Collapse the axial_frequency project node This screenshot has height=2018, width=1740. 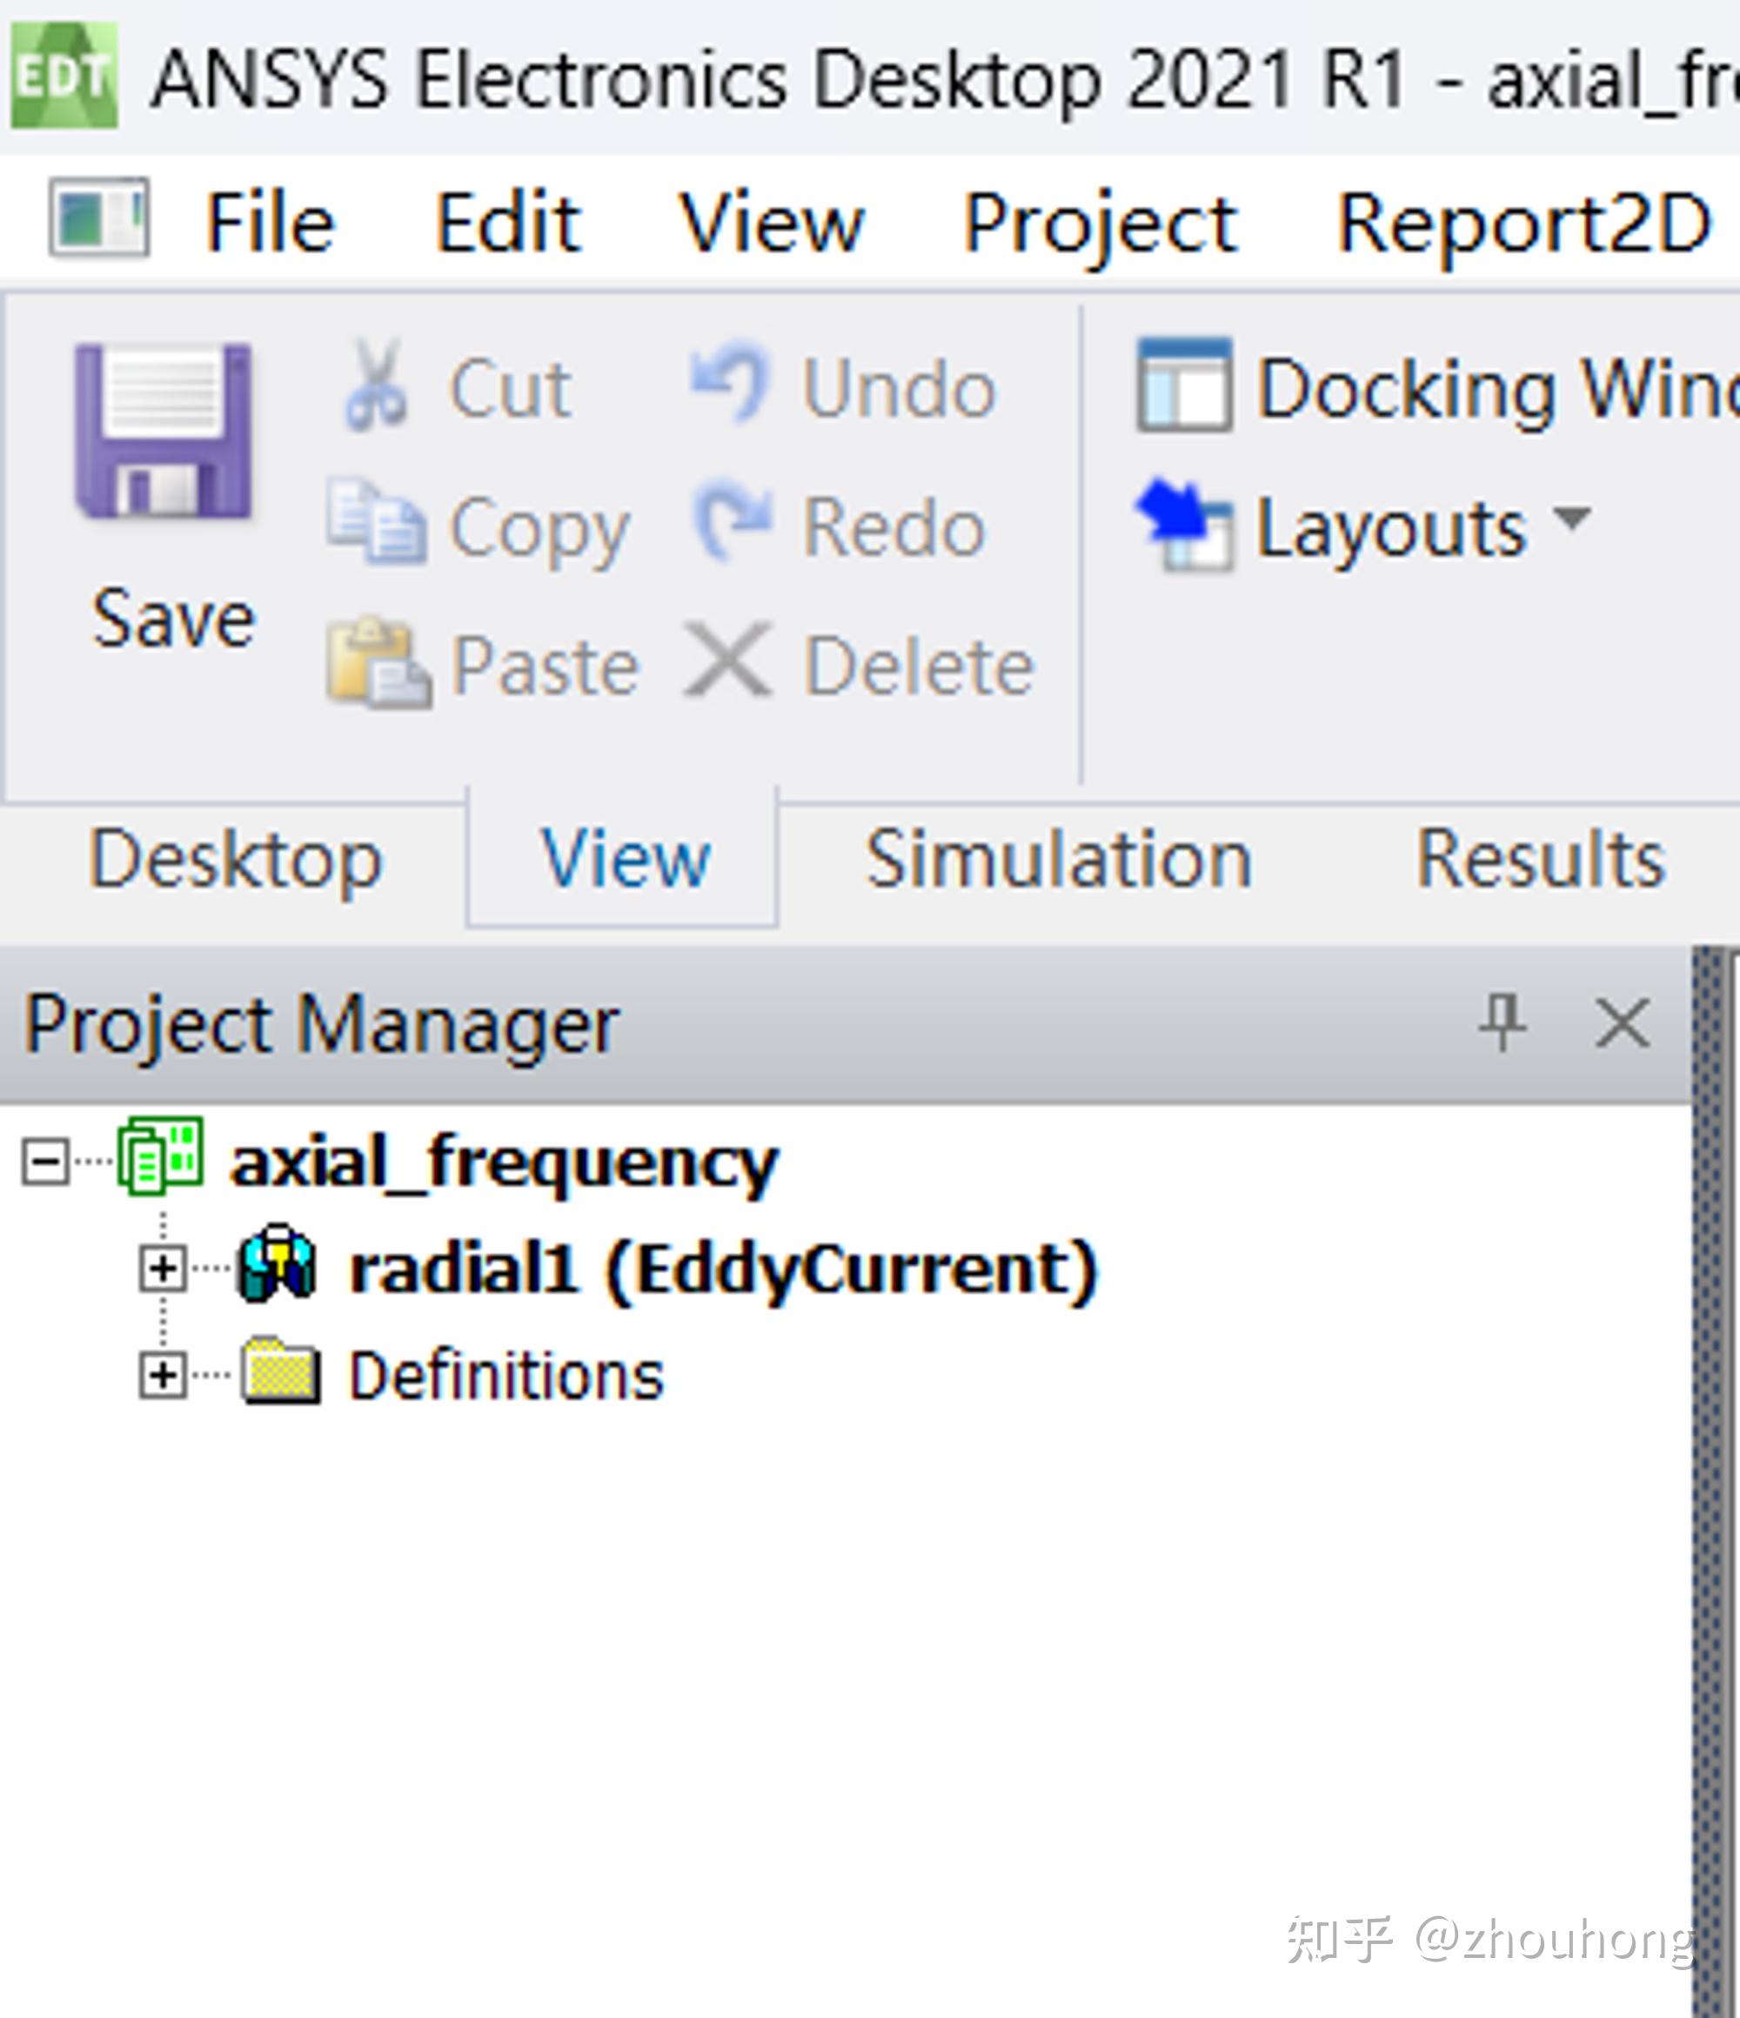(44, 1162)
